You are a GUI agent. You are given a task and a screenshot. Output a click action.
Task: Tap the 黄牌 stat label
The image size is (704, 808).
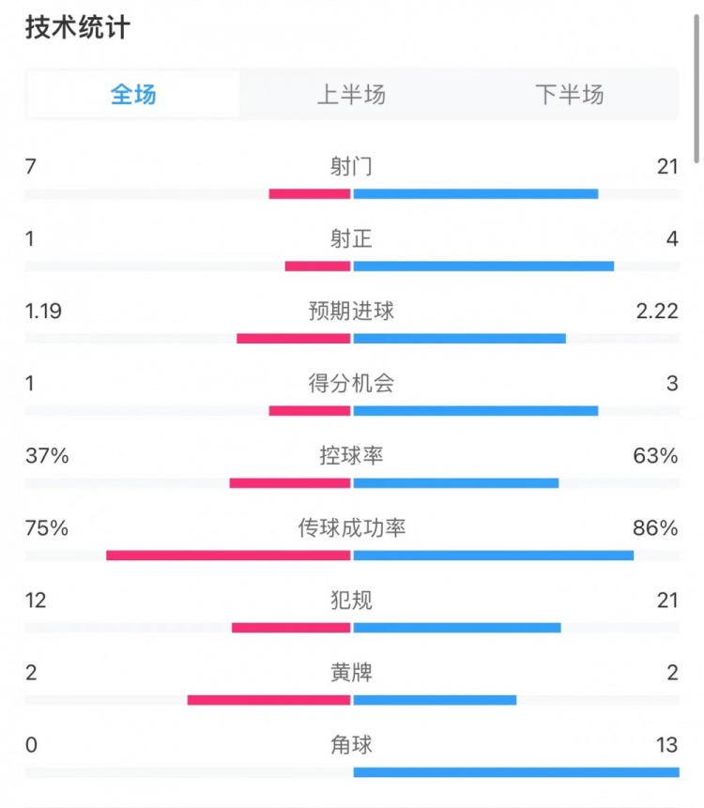tap(351, 672)
